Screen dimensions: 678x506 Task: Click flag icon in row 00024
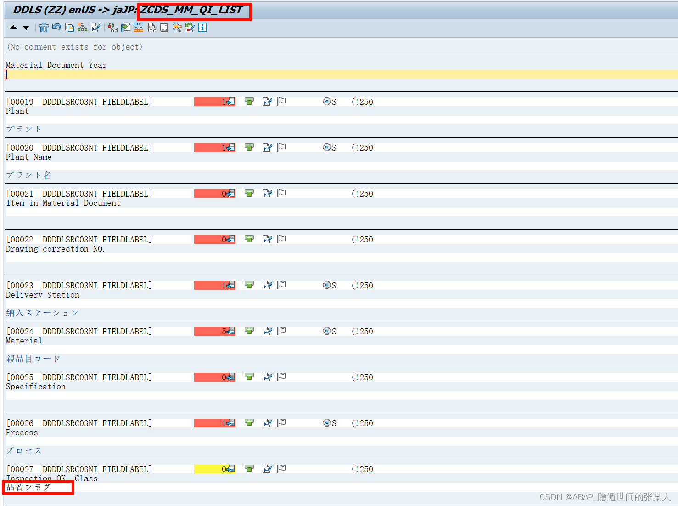tap(281, 331)
